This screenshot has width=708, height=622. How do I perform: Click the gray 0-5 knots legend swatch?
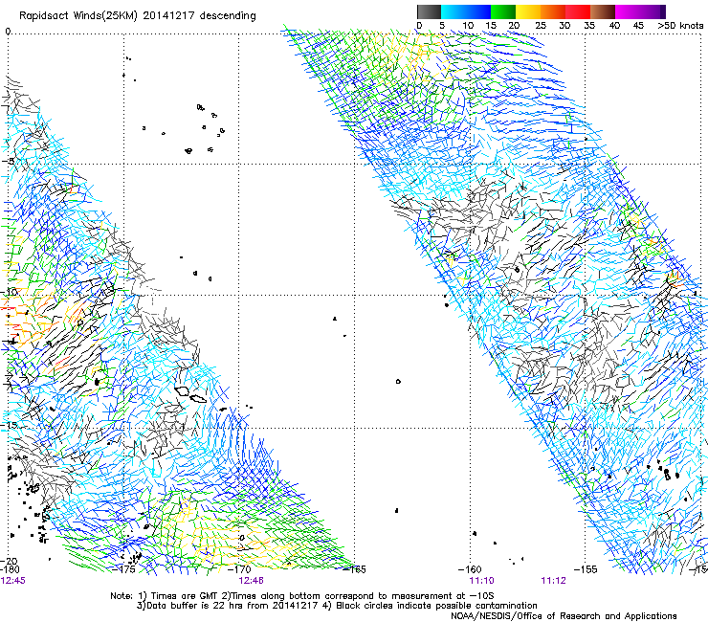[429, 11]
